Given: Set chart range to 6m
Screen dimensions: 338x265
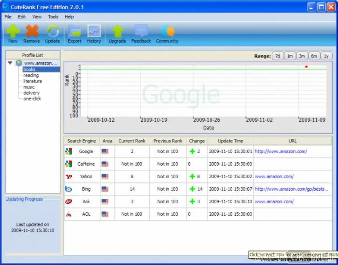Looking at the screenshot, I should tap(314, 56).
